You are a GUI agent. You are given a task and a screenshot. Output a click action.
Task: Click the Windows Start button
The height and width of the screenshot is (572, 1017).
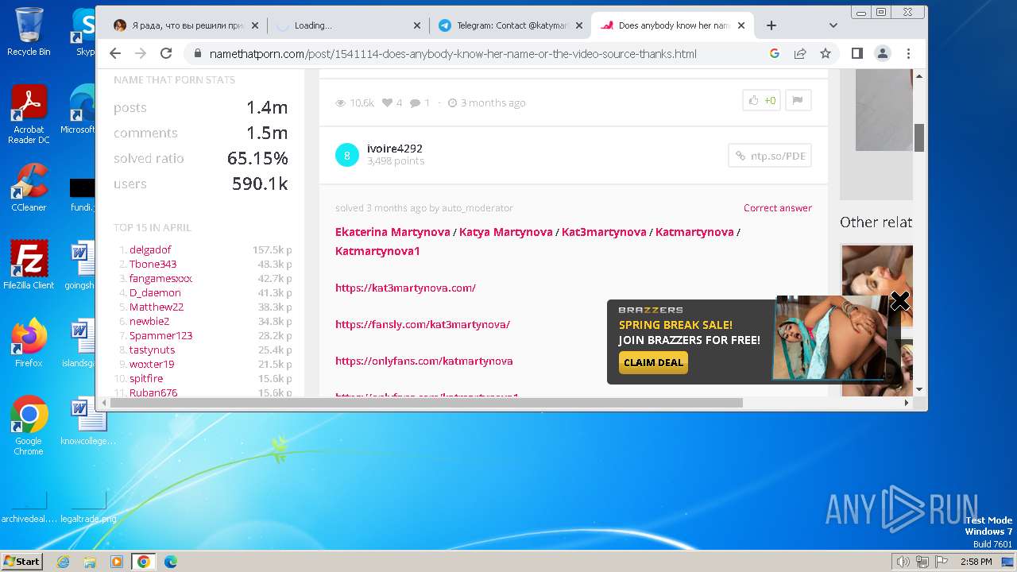[22, 561]
